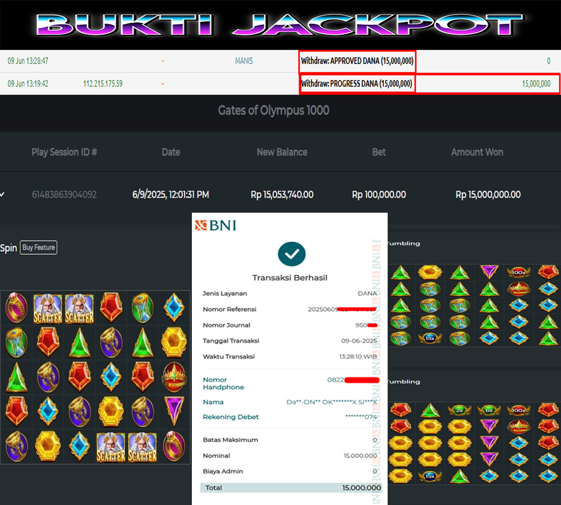This screenshot has height=505, width=561.
Task: Click the crown symbol in the Spin grid
Action: pyautogui.click(x=174, y=377)
